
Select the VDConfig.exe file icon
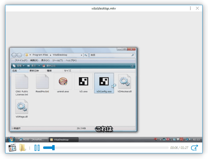pyautogui.click(x=104, y=83)
